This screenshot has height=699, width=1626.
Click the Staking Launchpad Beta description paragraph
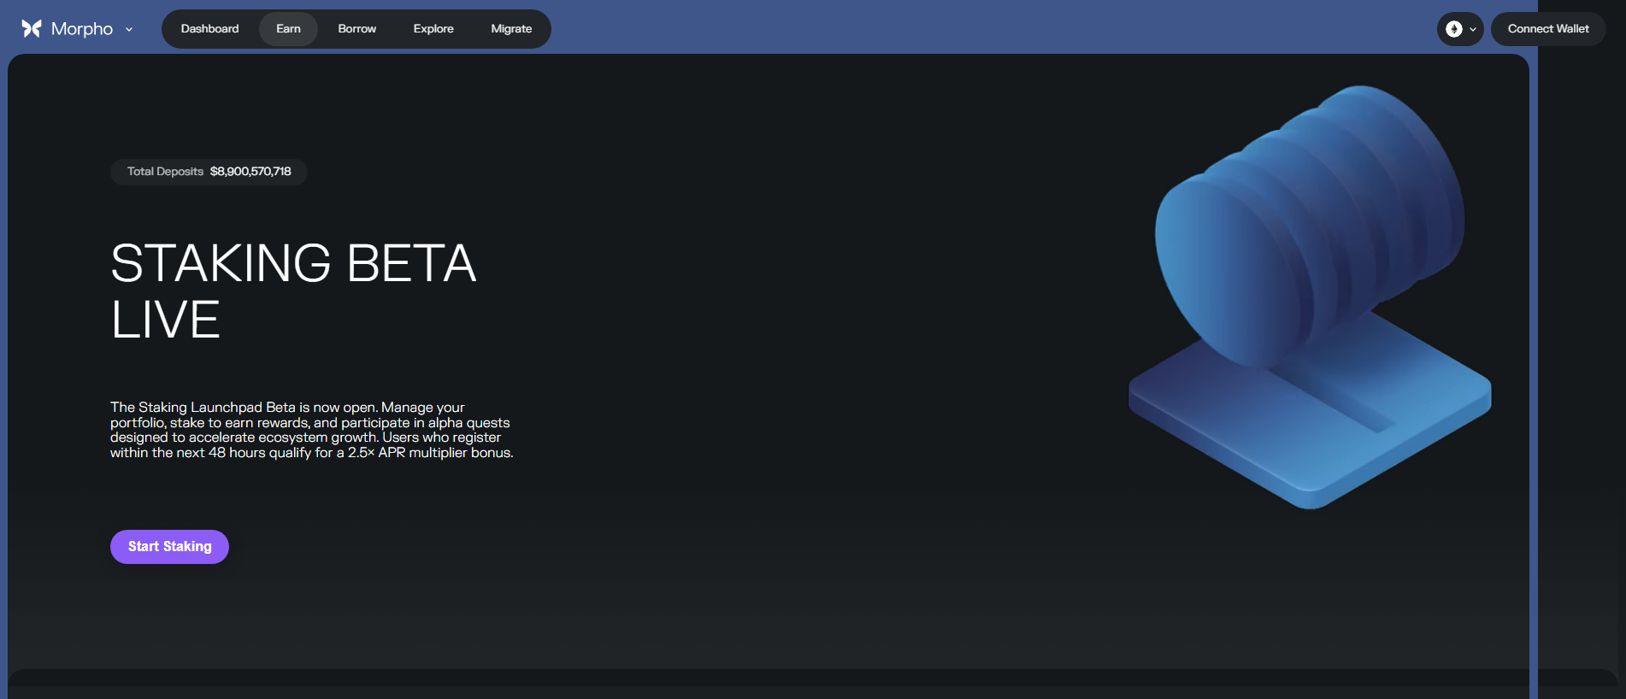(x=312, y=430)
